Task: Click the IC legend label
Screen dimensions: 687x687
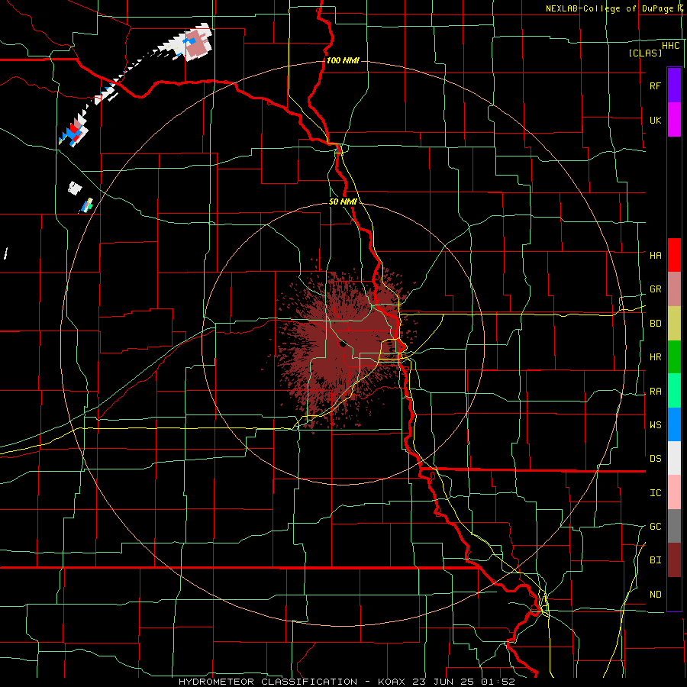Action: tap(655, 493)
